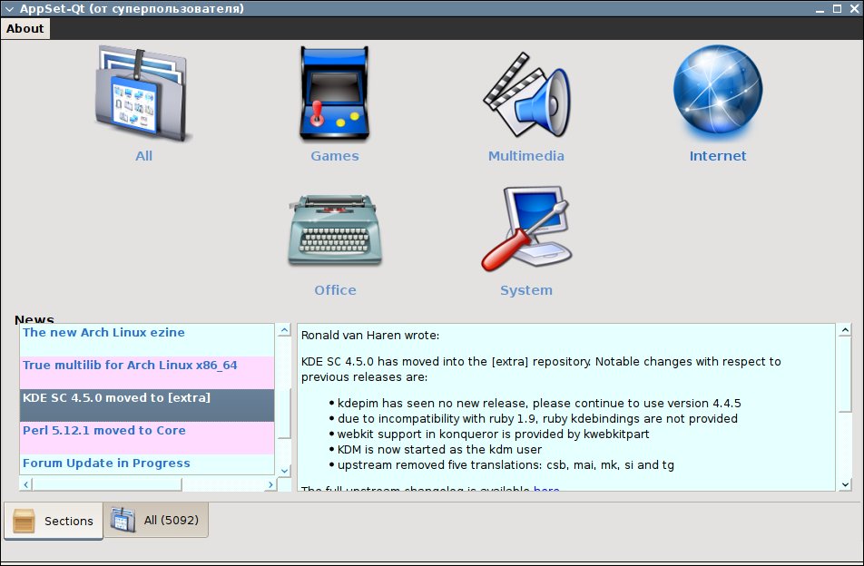Select news item 'Forum Update in Progress'
The height and width of the screenshot is (566, 864).
[147, 464]
